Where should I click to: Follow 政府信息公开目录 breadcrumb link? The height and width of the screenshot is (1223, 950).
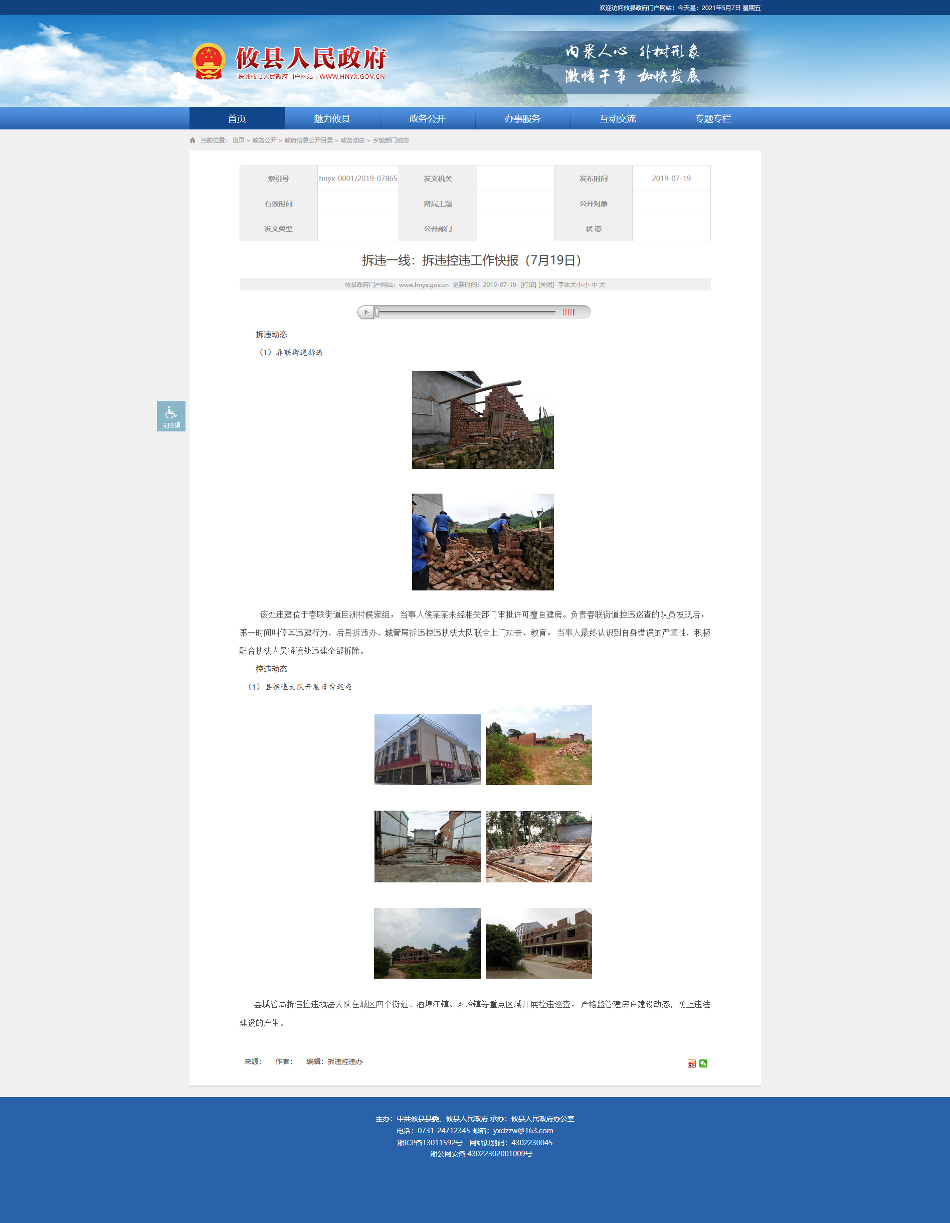[309, 140]
